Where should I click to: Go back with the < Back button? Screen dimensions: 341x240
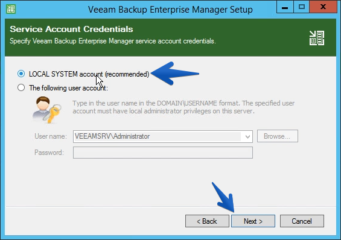coord(207,221)
